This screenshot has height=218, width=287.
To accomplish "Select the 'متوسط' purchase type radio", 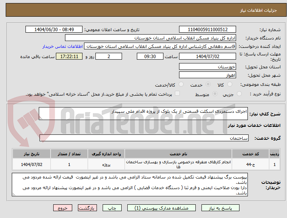I will 215,94.
